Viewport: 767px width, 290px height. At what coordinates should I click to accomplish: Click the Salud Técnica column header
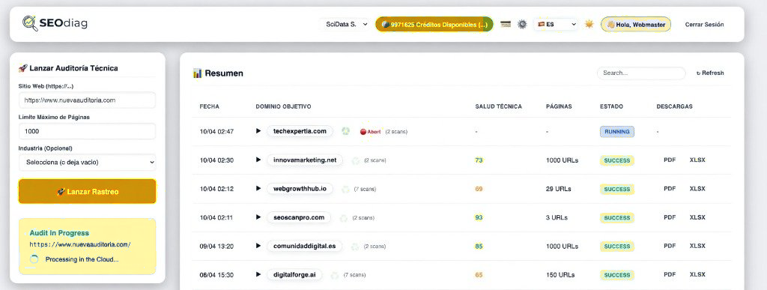(x=498, y=106)
